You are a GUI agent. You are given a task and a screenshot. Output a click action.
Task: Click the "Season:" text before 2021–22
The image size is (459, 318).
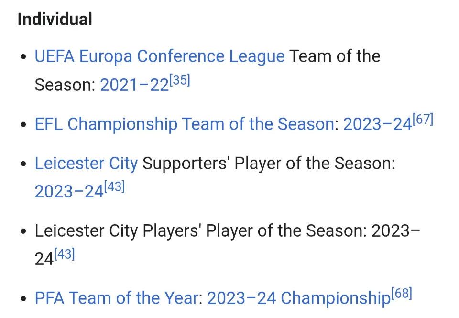65,86
